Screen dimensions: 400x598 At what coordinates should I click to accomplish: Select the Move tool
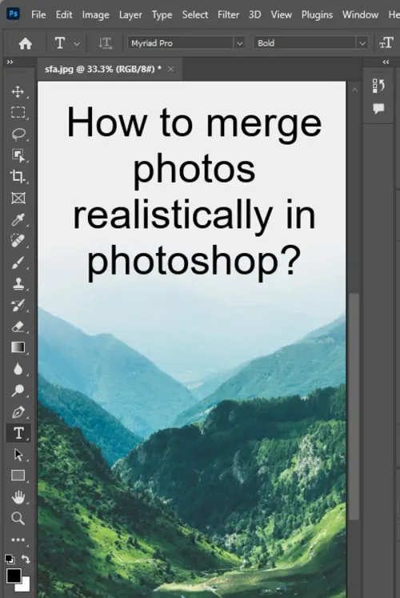pyautogui.click(x=18, y=91)
